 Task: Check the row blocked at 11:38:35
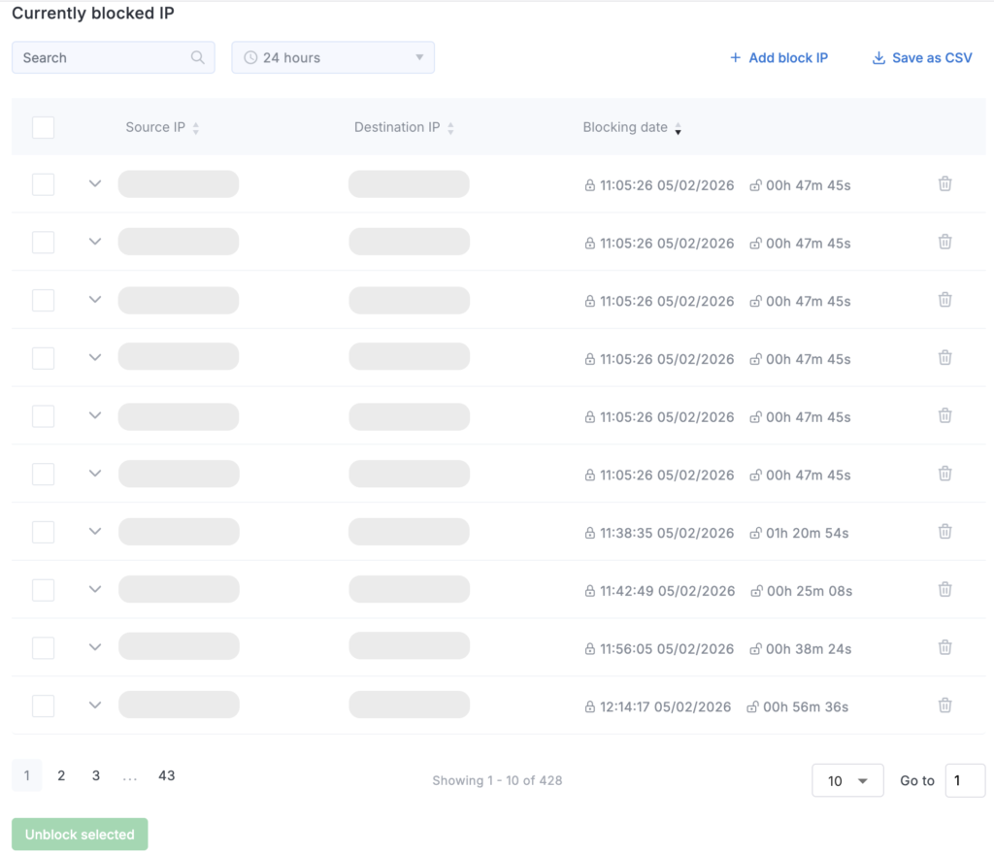tap(43, 532)
